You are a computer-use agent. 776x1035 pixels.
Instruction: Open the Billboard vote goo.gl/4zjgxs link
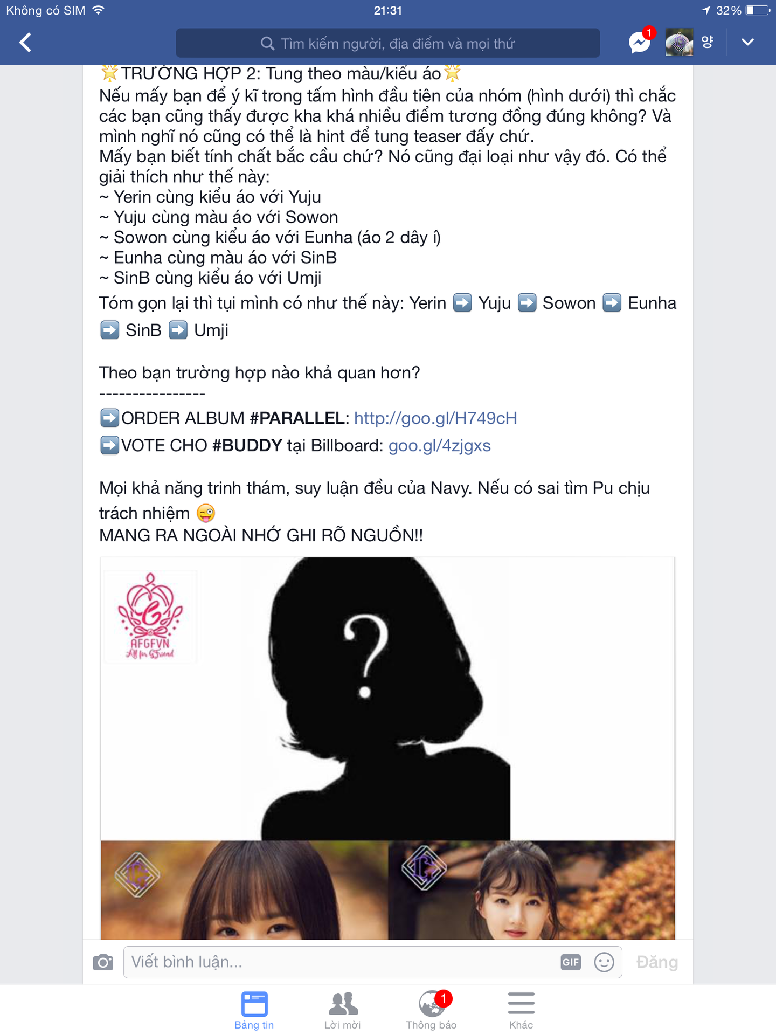tap(440, 446)
